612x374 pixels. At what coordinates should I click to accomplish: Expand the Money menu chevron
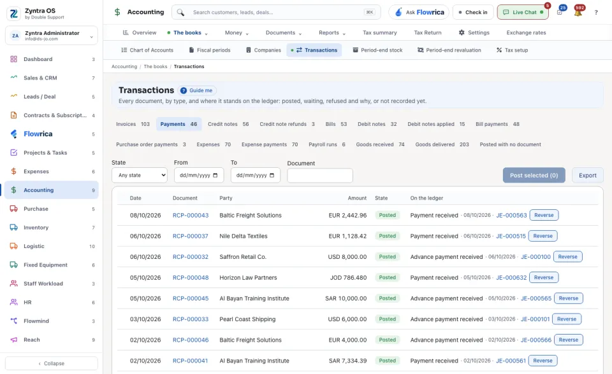tap(247, 34)
